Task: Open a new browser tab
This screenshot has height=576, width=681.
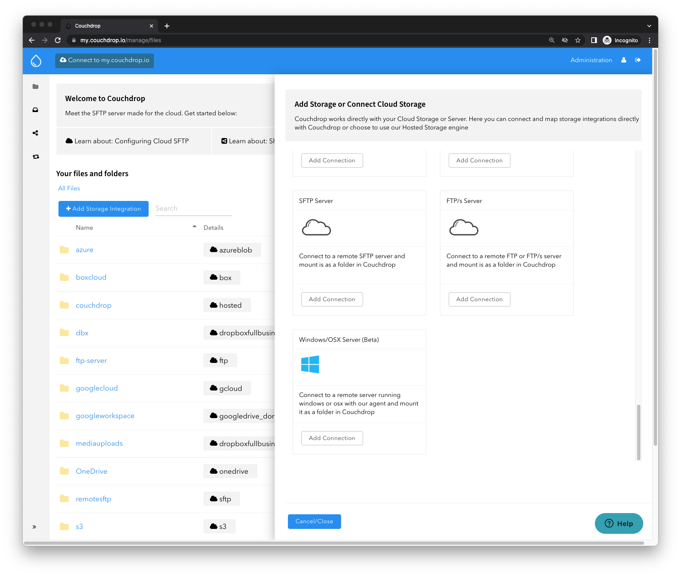Action: click(x=167, y=26)
